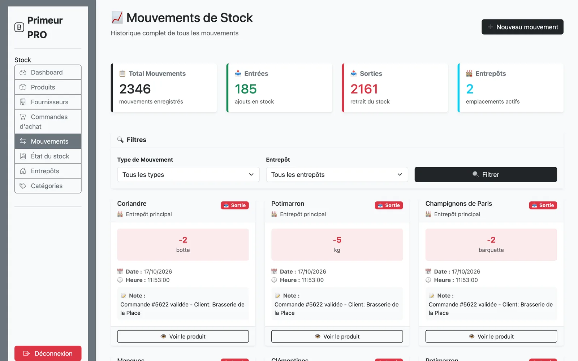Click the chart icon next to Mouvements de Stock
This screenshot has width=578, height=361.
[x=117, y=17]
